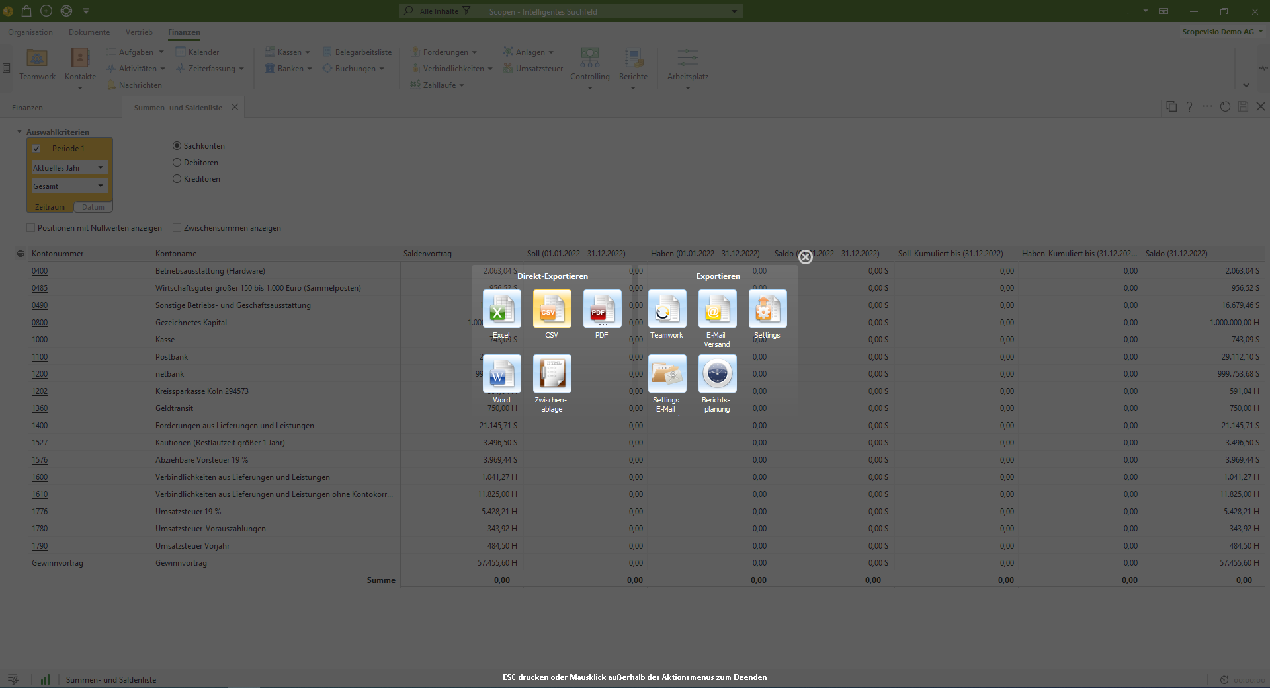The width and height of the screenshot is (1270, 688).
Task: Open the Scopevisio Demo AG dropdown
Action: pos(1222,32)
